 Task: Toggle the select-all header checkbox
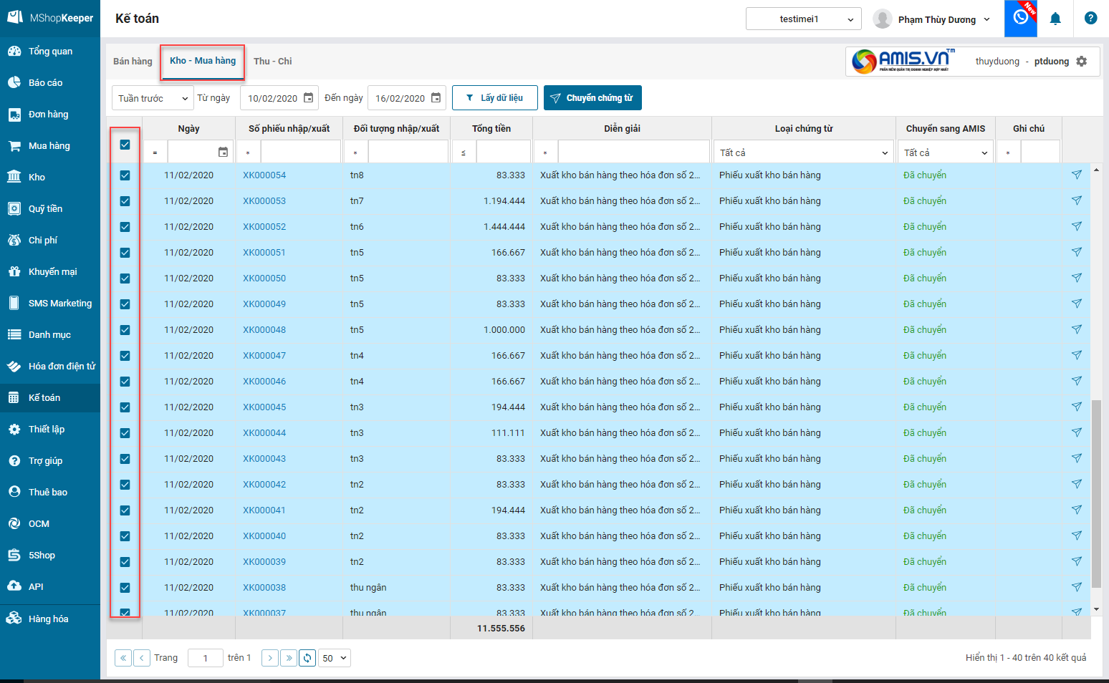[x=125, y=145]
